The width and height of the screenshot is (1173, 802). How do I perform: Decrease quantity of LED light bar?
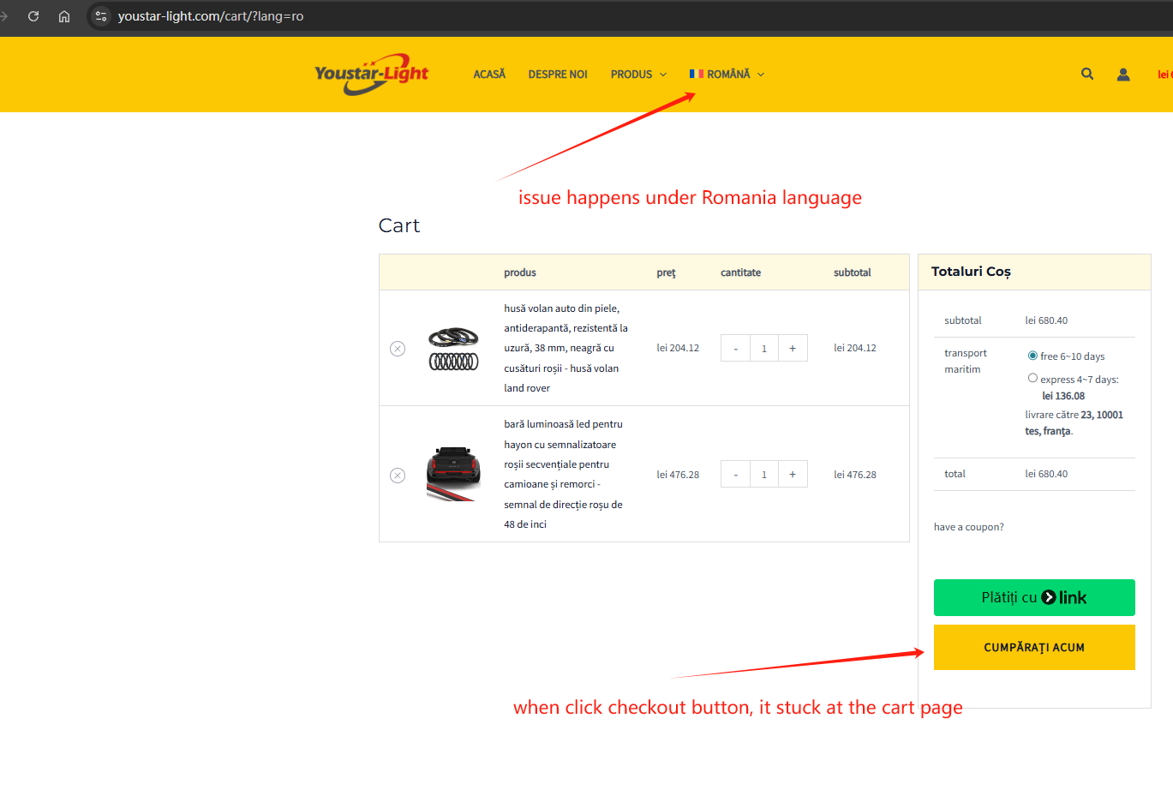click(x=735, y=474)
